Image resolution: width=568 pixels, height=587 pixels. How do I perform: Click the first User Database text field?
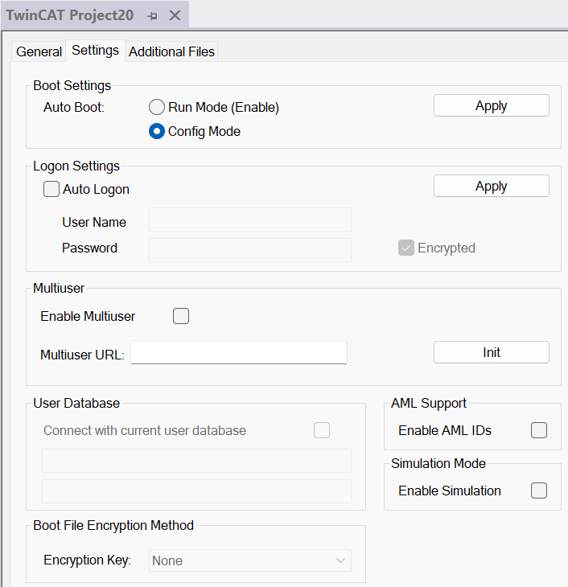pyautogui.click(x=196, y=461)
